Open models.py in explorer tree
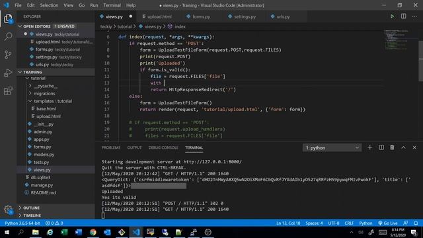The height and width of the screenshot is (238, 423). [x=44, y=155]
